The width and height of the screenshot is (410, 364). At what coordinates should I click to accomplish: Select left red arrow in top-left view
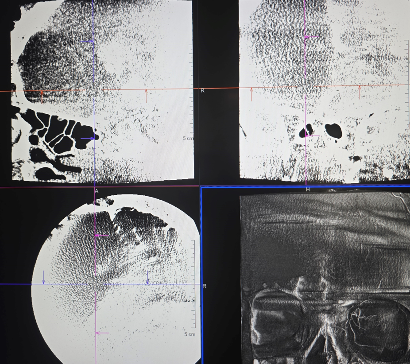pos(42,96)
